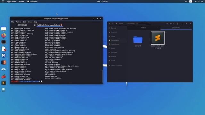
Task: Switch to the Videos tab in file manager
Action: click(x=144, y=28)
